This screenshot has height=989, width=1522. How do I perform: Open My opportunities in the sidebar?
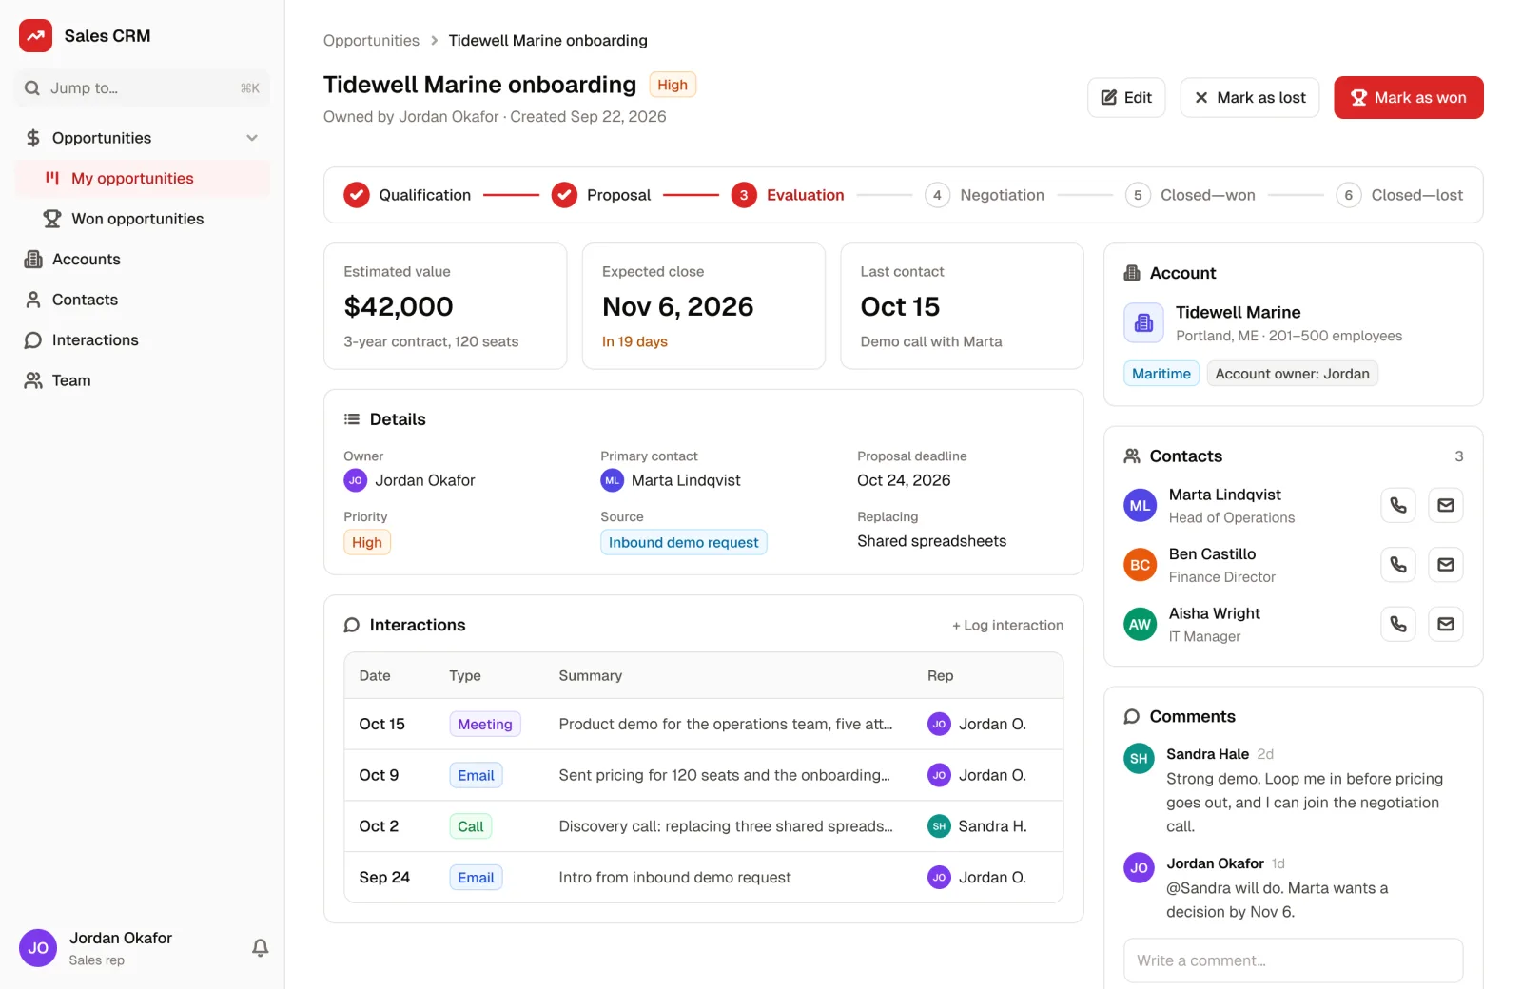coord(143,178)
